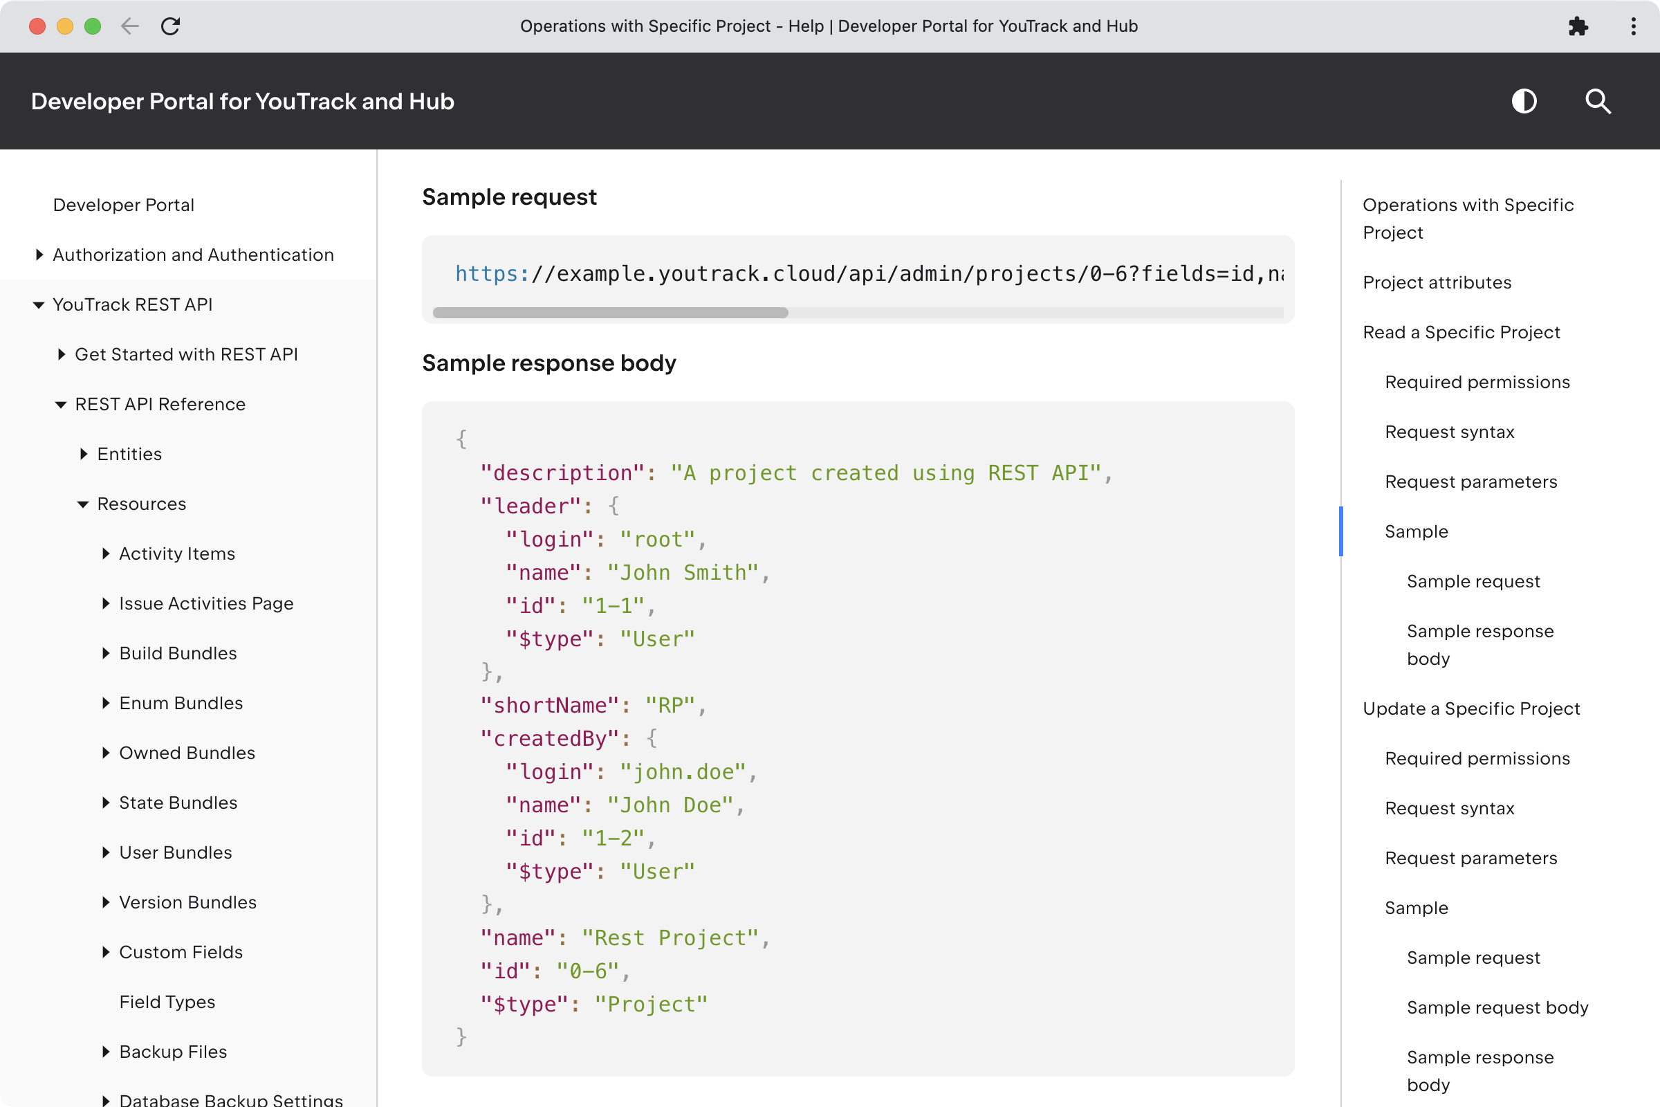
Task: Select Field Types in the sidebar
Action: (168, 1002)
